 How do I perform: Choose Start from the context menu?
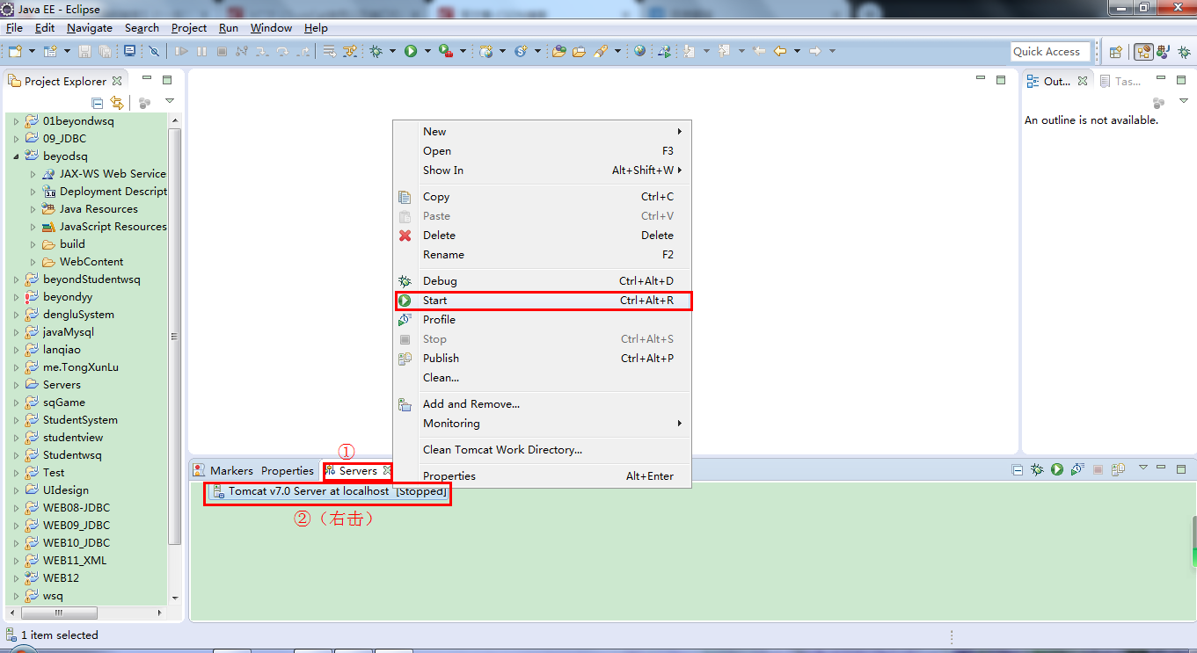coord(543,301)
